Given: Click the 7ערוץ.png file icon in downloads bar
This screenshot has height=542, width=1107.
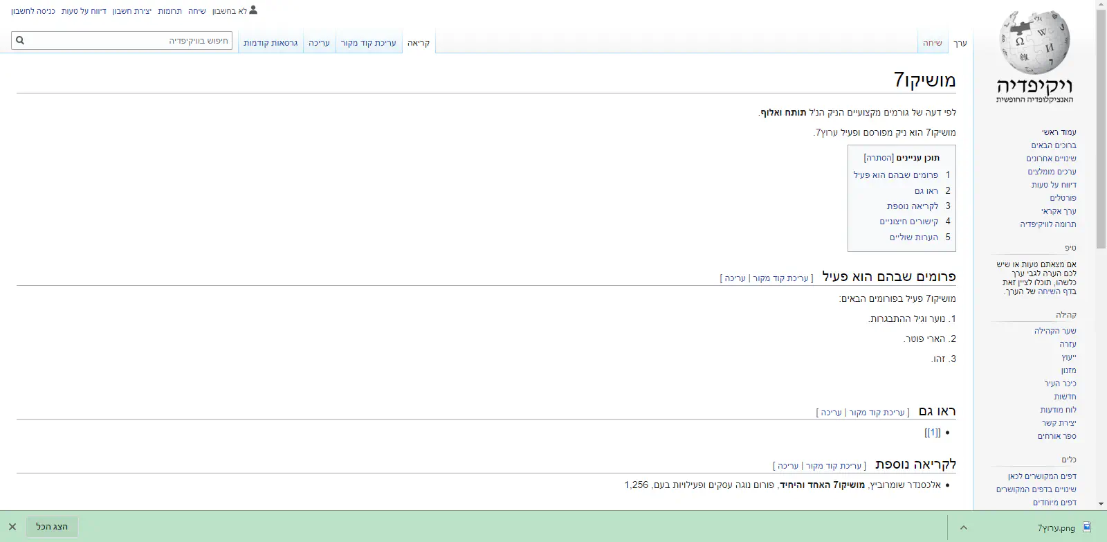Looking at the screenshot, I should click(1087, 527).
